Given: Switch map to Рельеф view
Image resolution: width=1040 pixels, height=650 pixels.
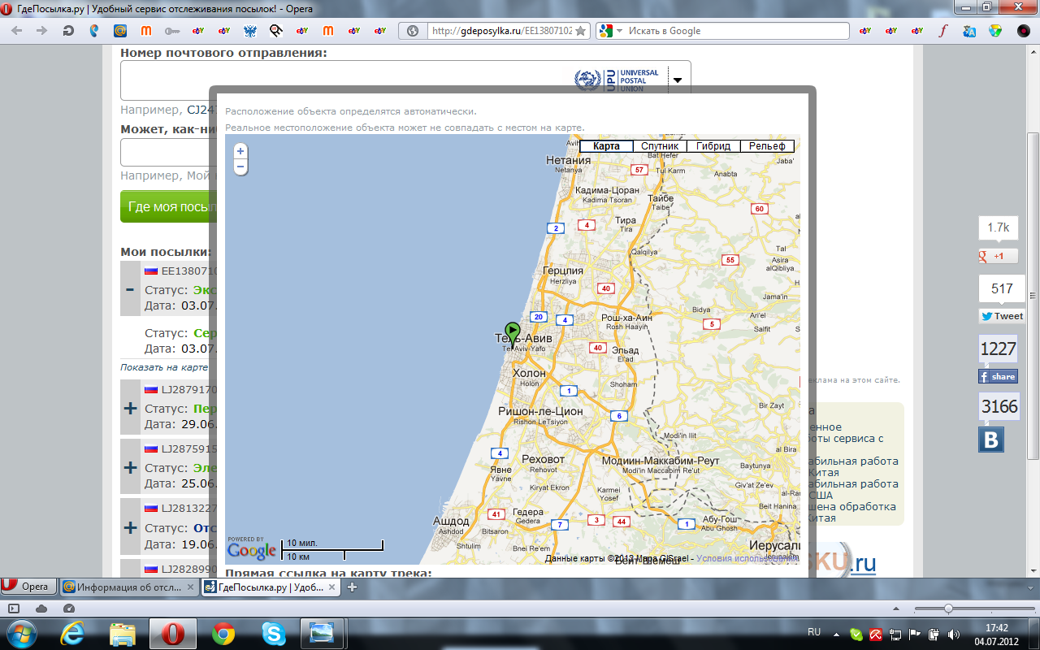Looking at the screenshot, I should 766,146.
